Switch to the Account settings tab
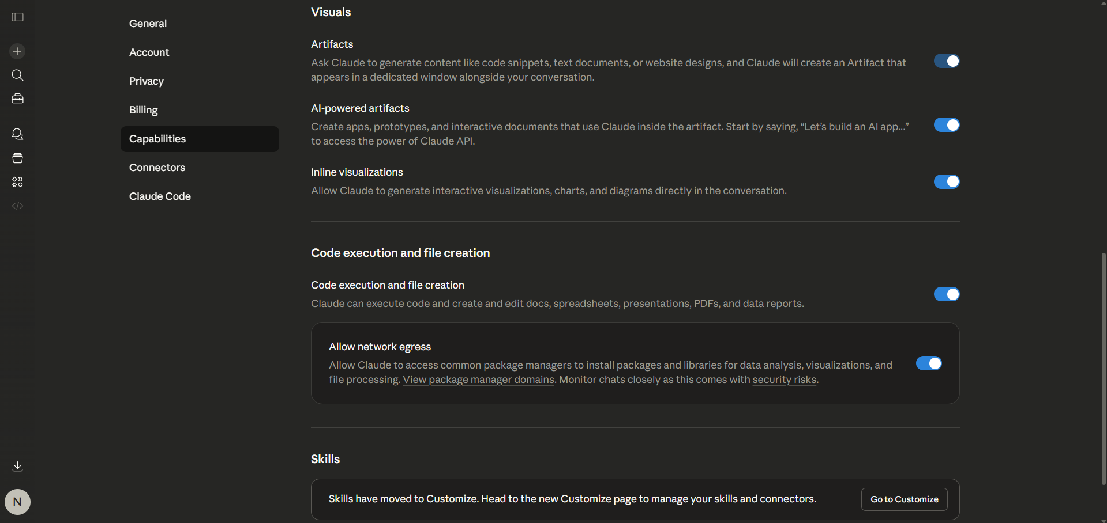Screen dimensions: 1107x523 (149, 52)
